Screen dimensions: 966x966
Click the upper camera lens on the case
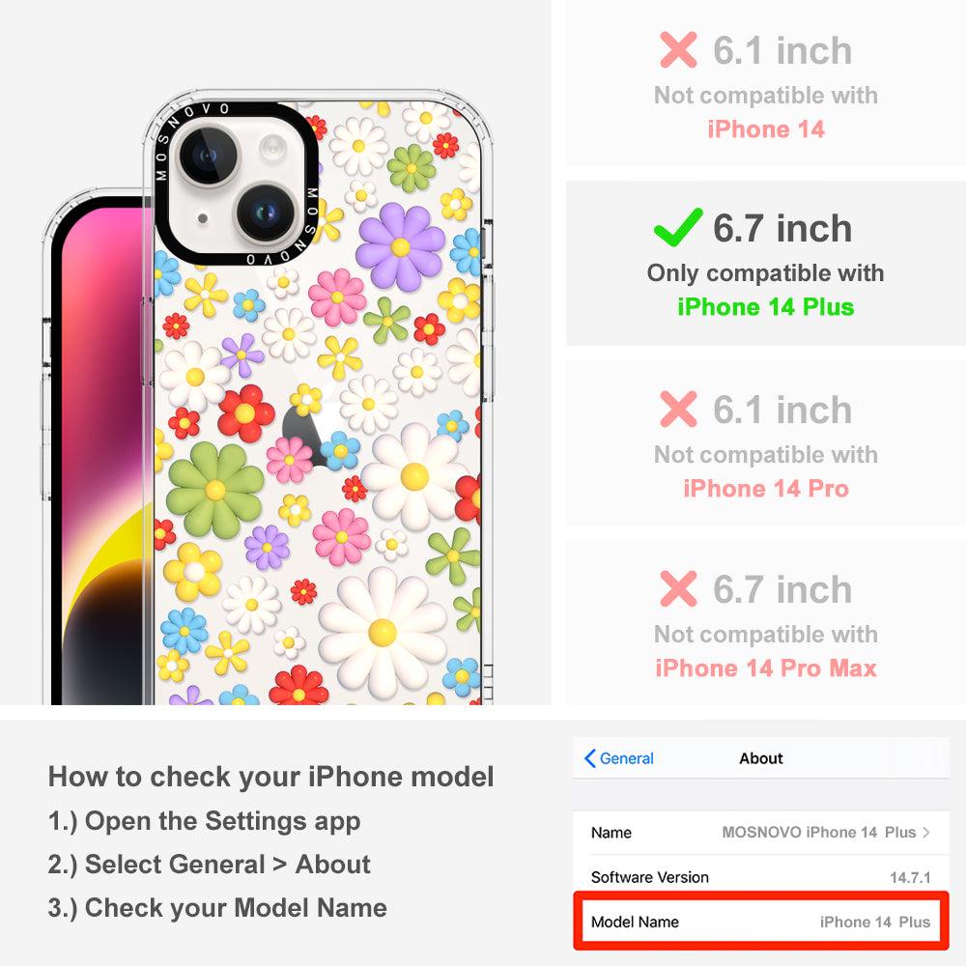coord(207,155)
